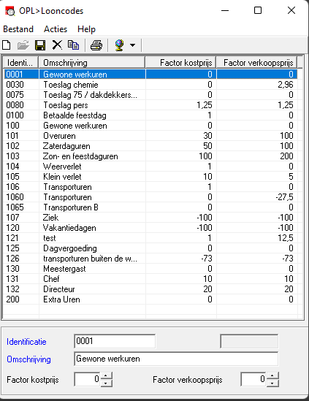The width and height of the screenshot is (309, 401).
Task: Open dropdown arrow beside the globe icon
Action: coord(132,45)
